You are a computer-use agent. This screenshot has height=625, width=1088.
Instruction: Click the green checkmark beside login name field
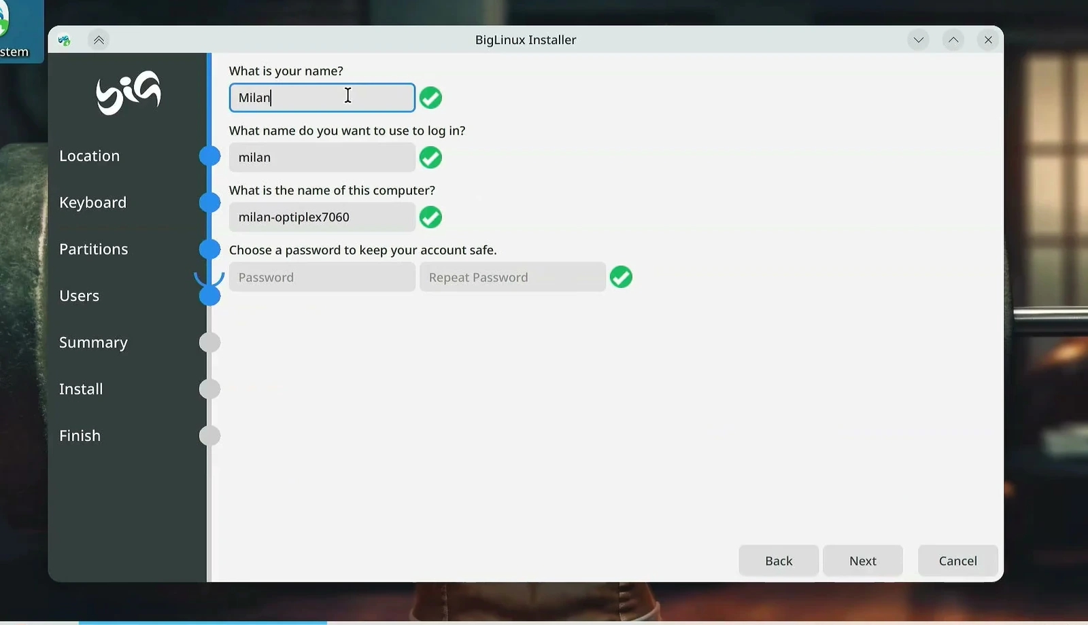pyautogui.click(x=430, y=158)
